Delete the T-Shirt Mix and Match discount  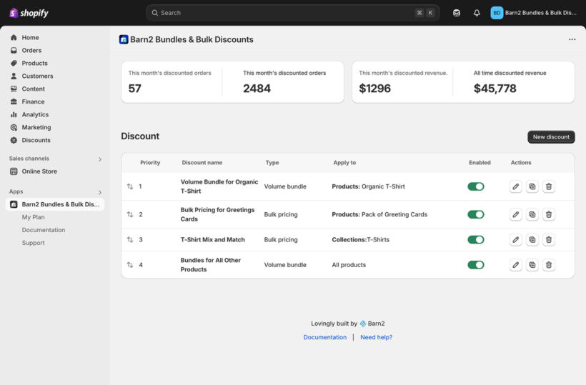click(x=549, y=240)
